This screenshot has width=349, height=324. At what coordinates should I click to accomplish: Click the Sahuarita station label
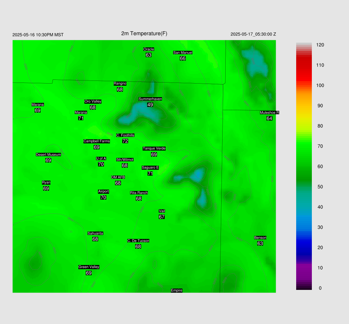[x=95, y=233]
